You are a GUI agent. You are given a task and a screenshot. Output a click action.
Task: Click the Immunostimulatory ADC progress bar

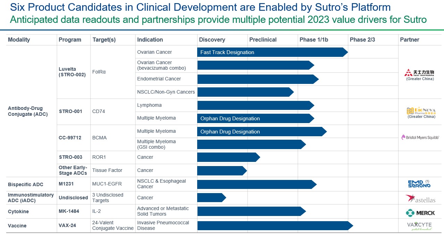coord(210,198)
